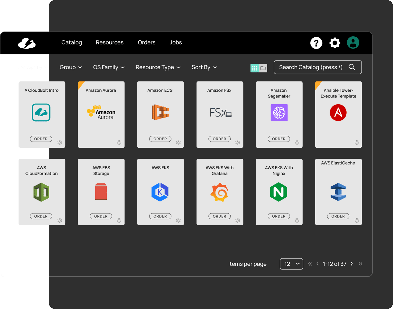Order Amazon FSx
Screen dimensions: 393x309
(219, 139)
